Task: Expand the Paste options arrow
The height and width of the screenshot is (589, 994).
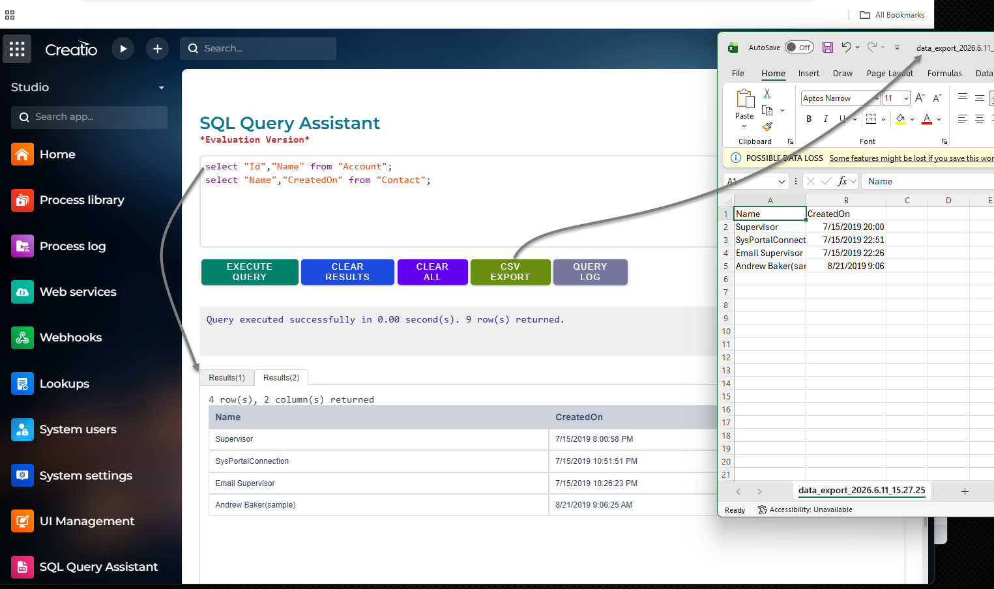Action: click(744, 126)
